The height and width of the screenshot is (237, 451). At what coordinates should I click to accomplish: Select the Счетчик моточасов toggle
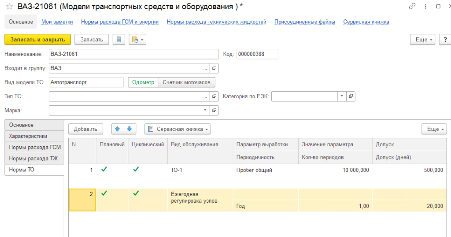click(186, 82)
